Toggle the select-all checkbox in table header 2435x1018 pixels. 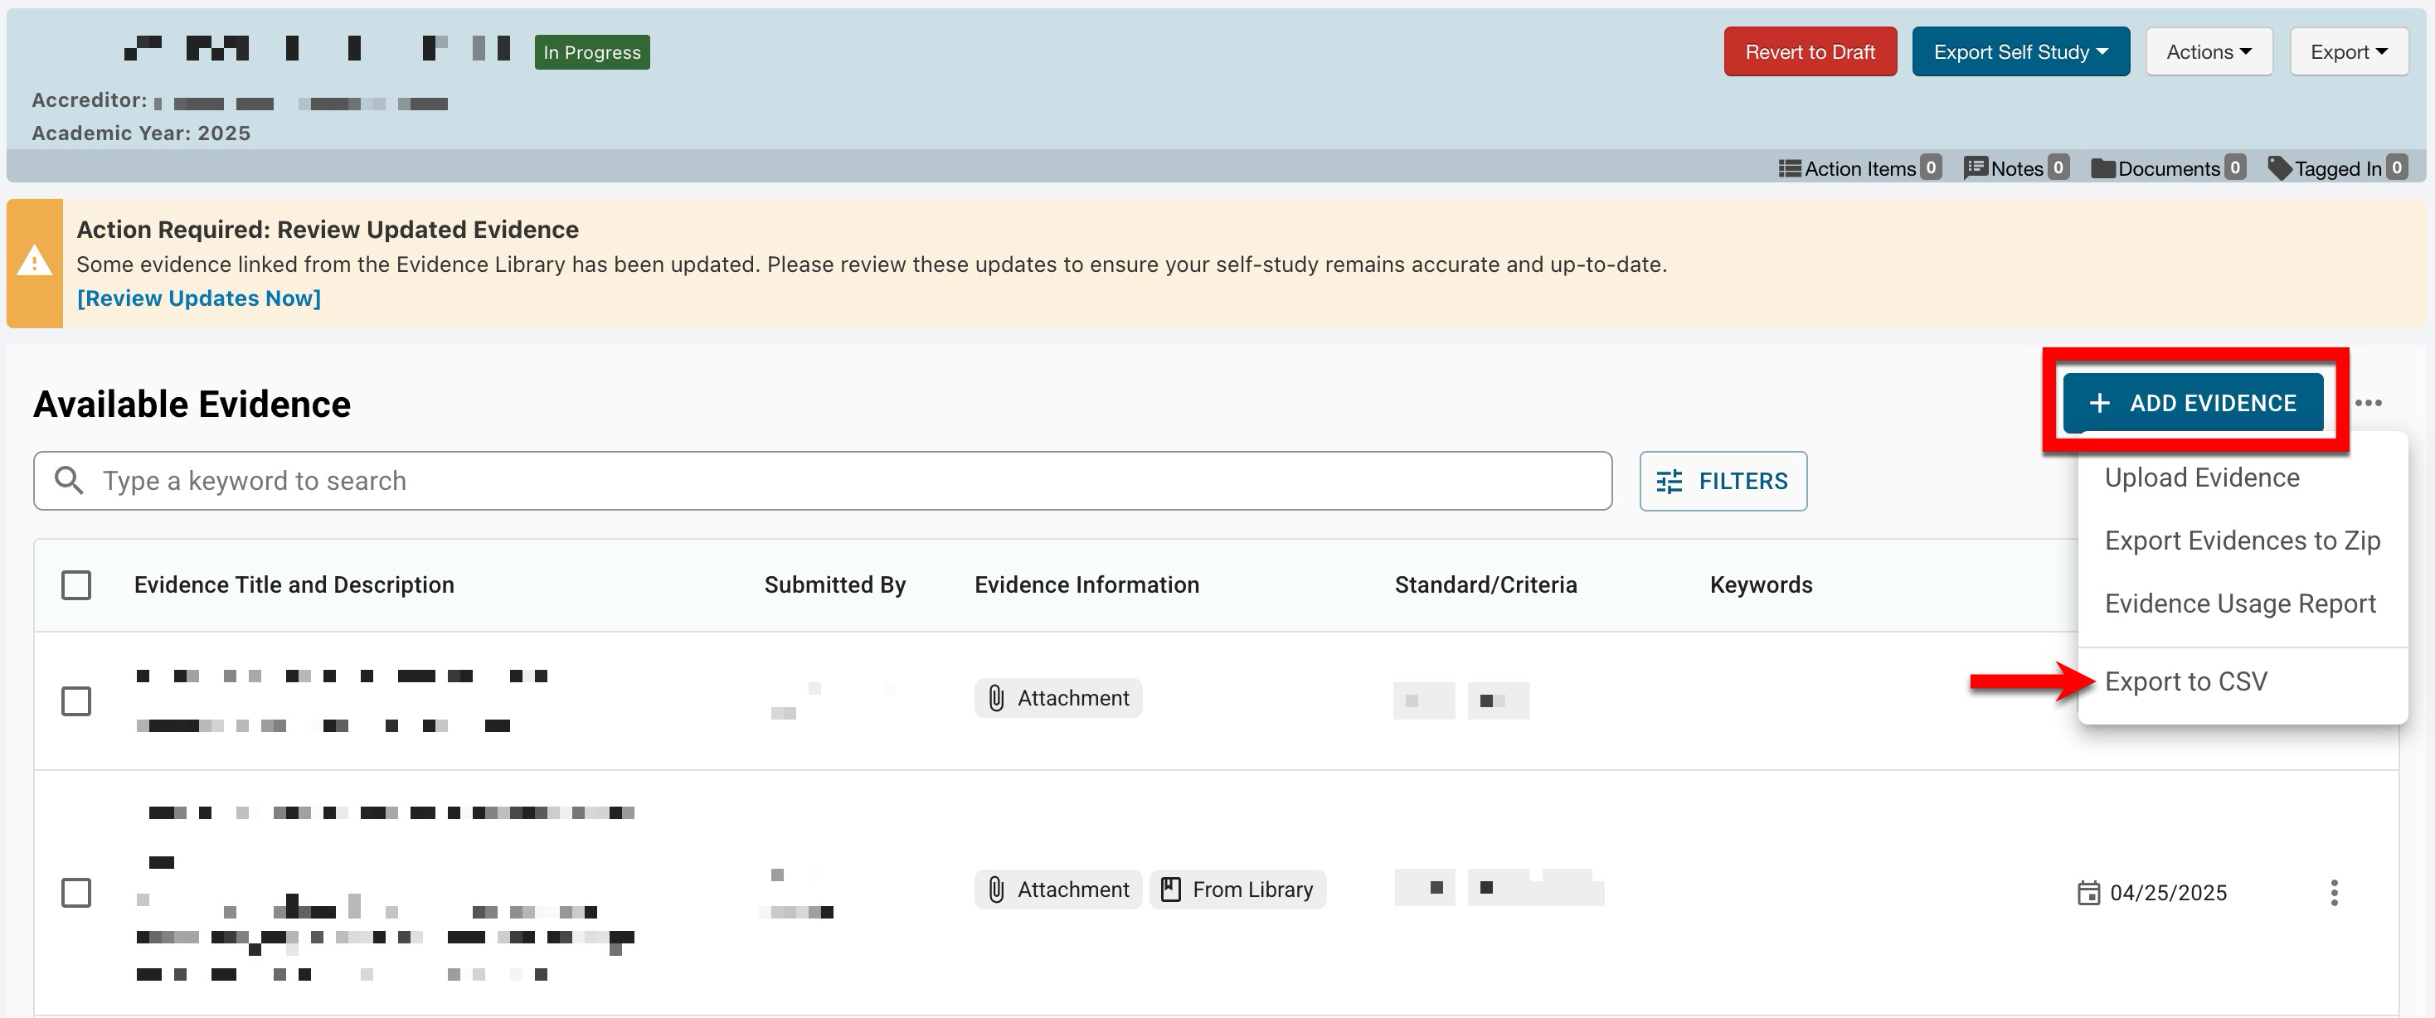(x=76, y=585)
